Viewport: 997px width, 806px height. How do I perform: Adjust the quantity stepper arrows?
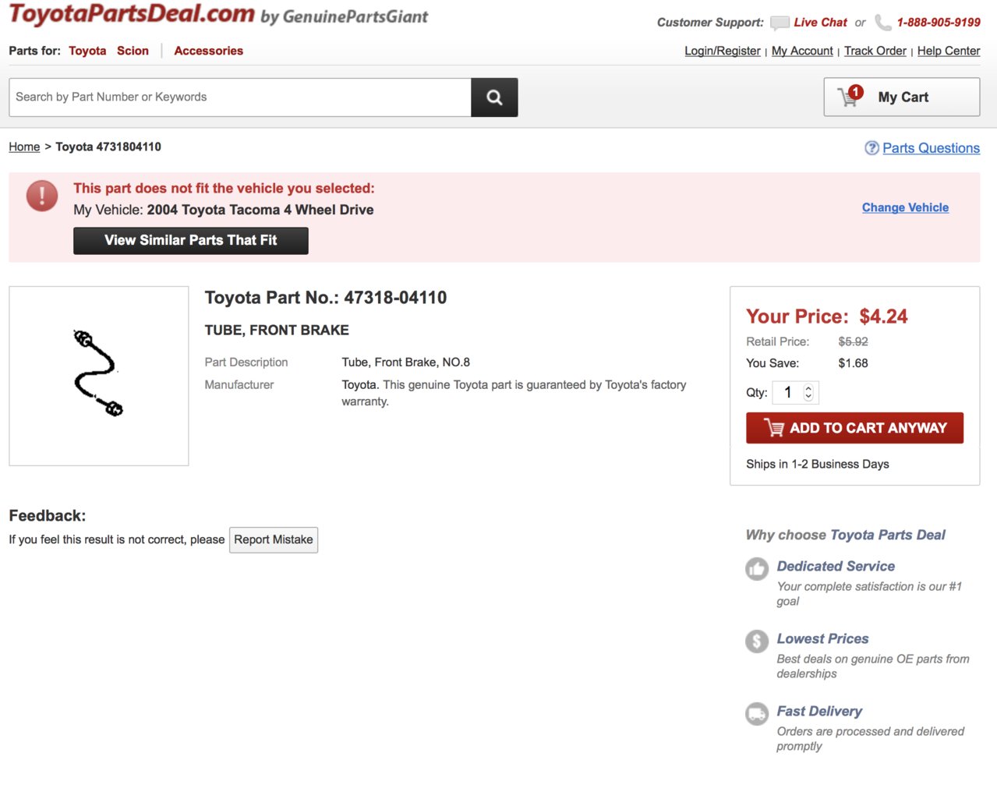pyautogui.click(x=808, y=393)
